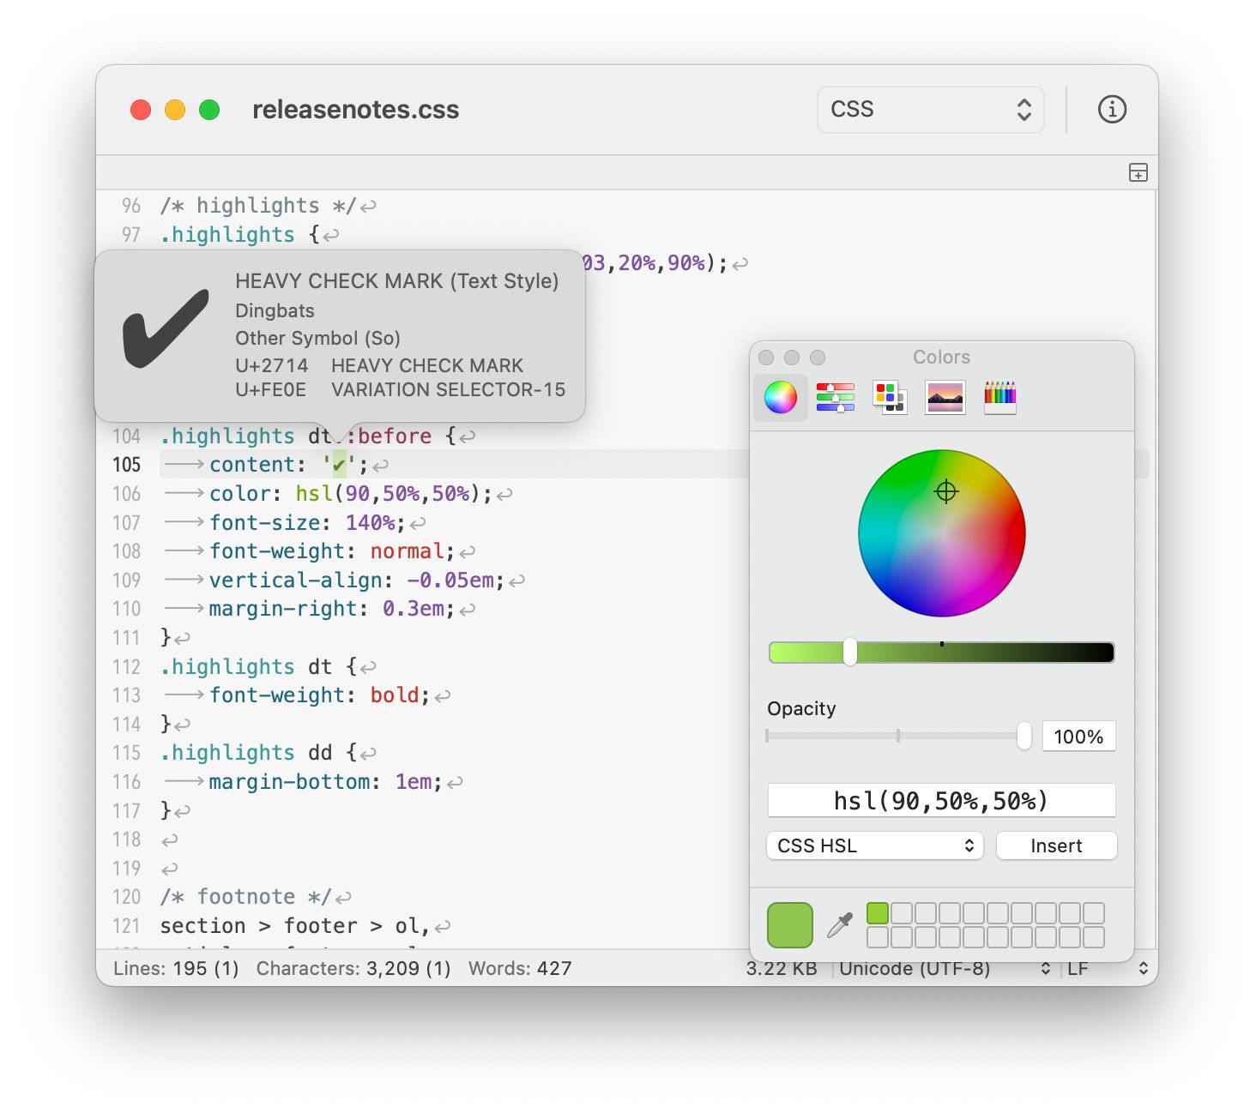
Task: Click 'section > footer > ol,' line
Action: tap(295, 926)
